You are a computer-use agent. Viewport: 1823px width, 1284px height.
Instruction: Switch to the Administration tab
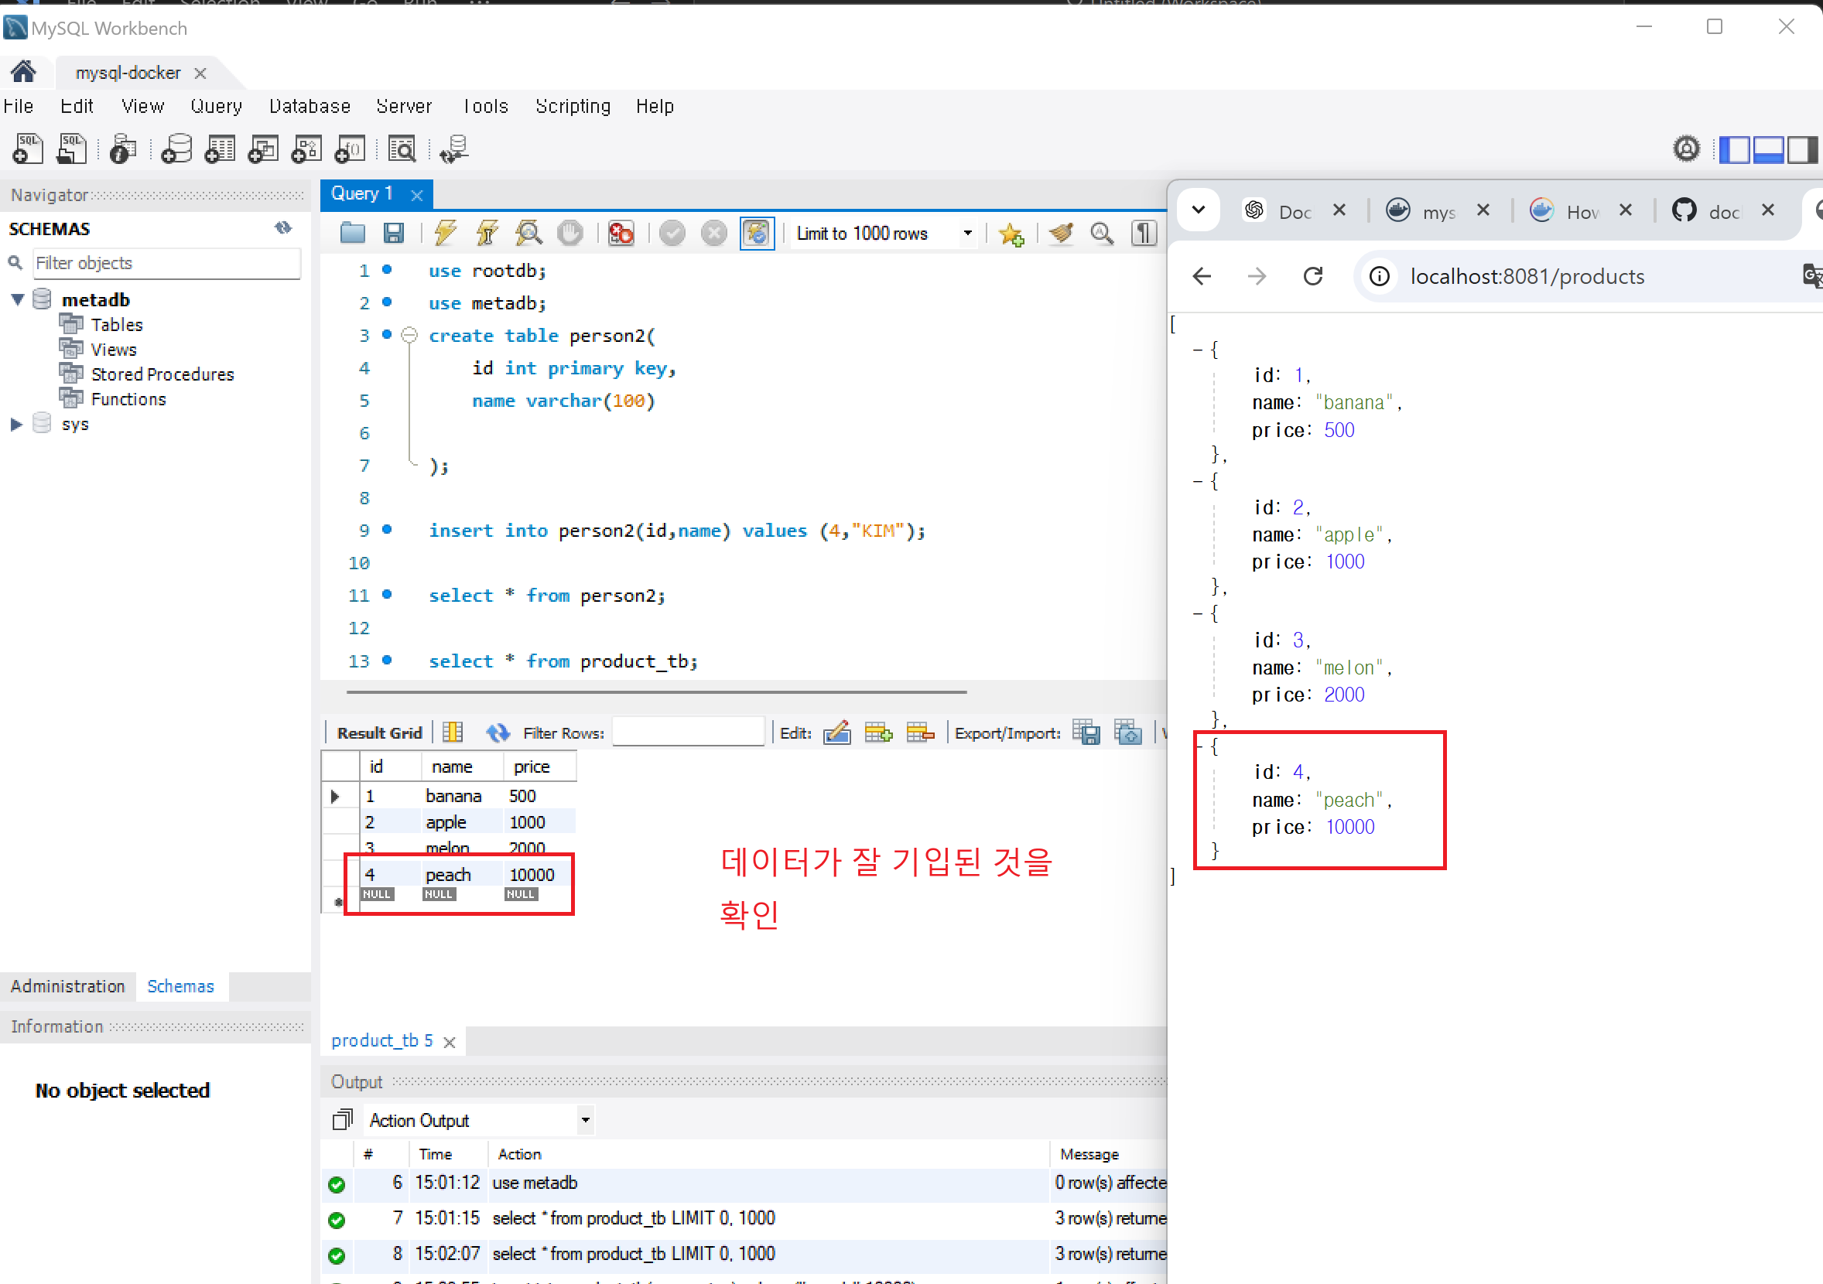67,985
